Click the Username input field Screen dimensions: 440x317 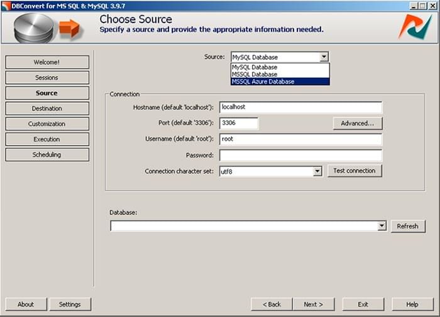click(300, 139)
